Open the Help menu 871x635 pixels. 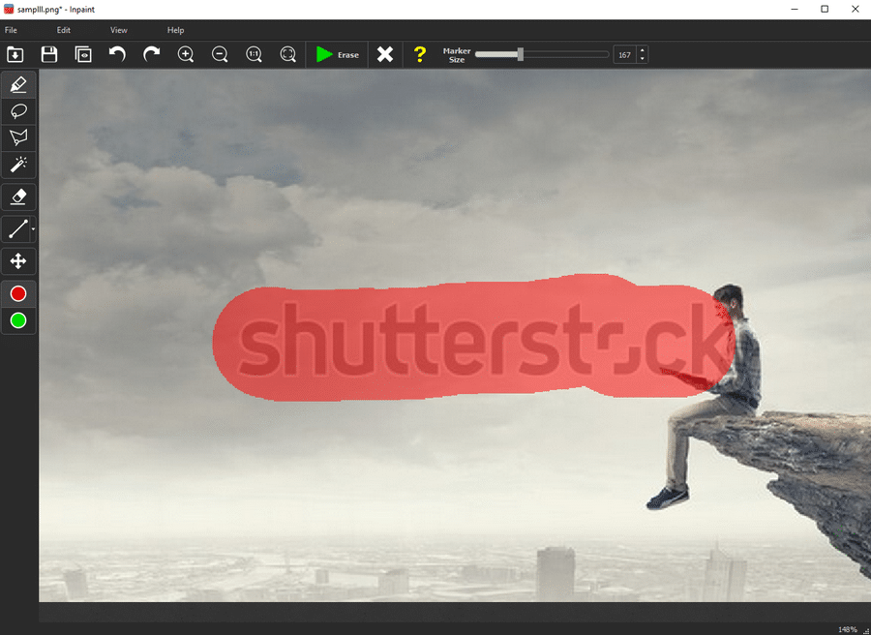point(175,30)
